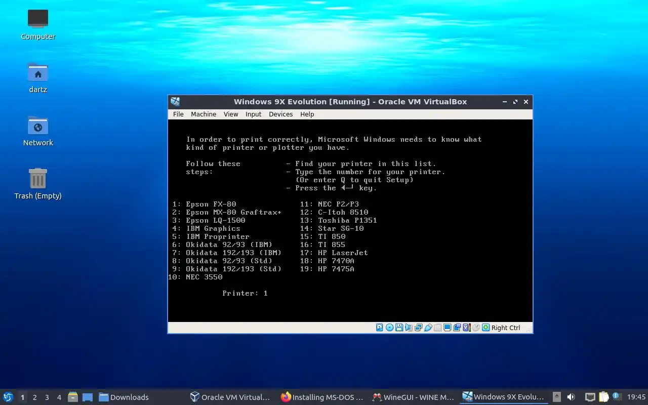Click the network adapters status icon

[x=418, y=328]
